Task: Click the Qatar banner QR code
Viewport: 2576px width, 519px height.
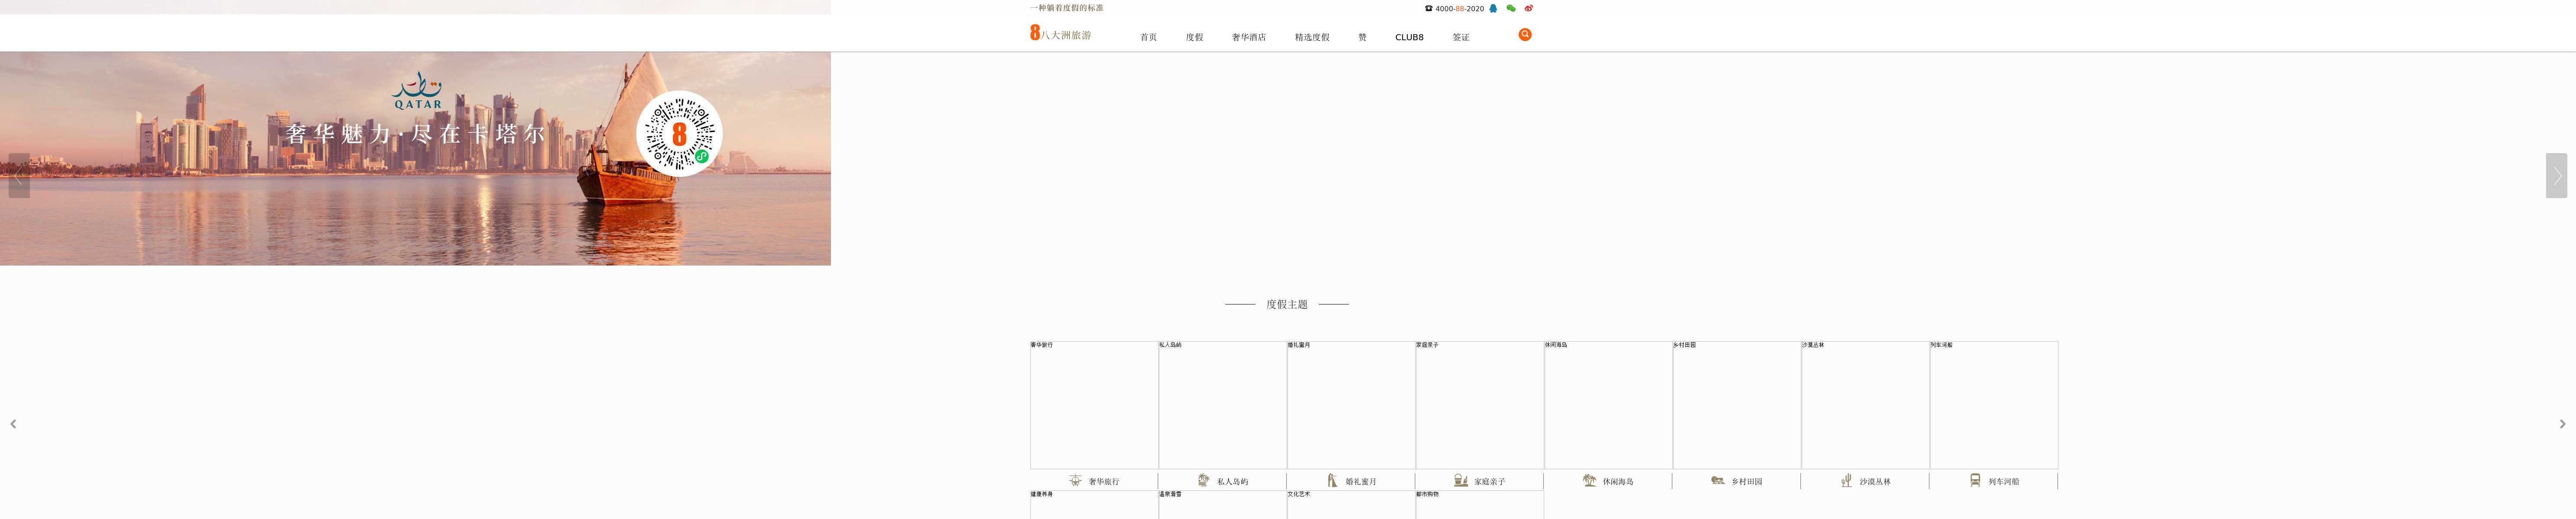Action: click(x=679, y=134)
